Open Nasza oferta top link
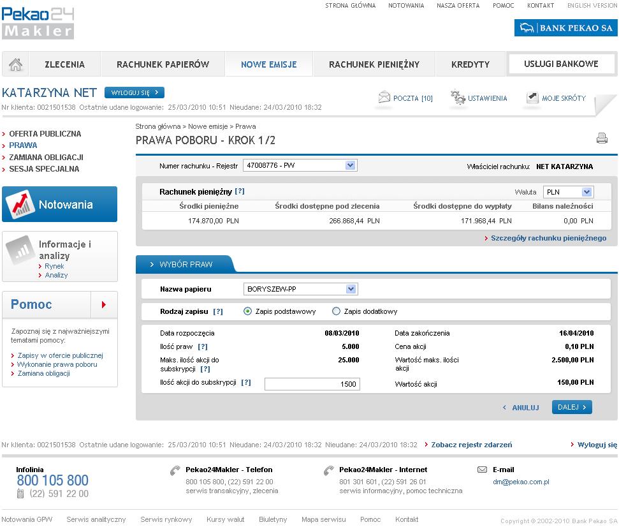Viewport: 619px width, 527px height. click(458, 6)
